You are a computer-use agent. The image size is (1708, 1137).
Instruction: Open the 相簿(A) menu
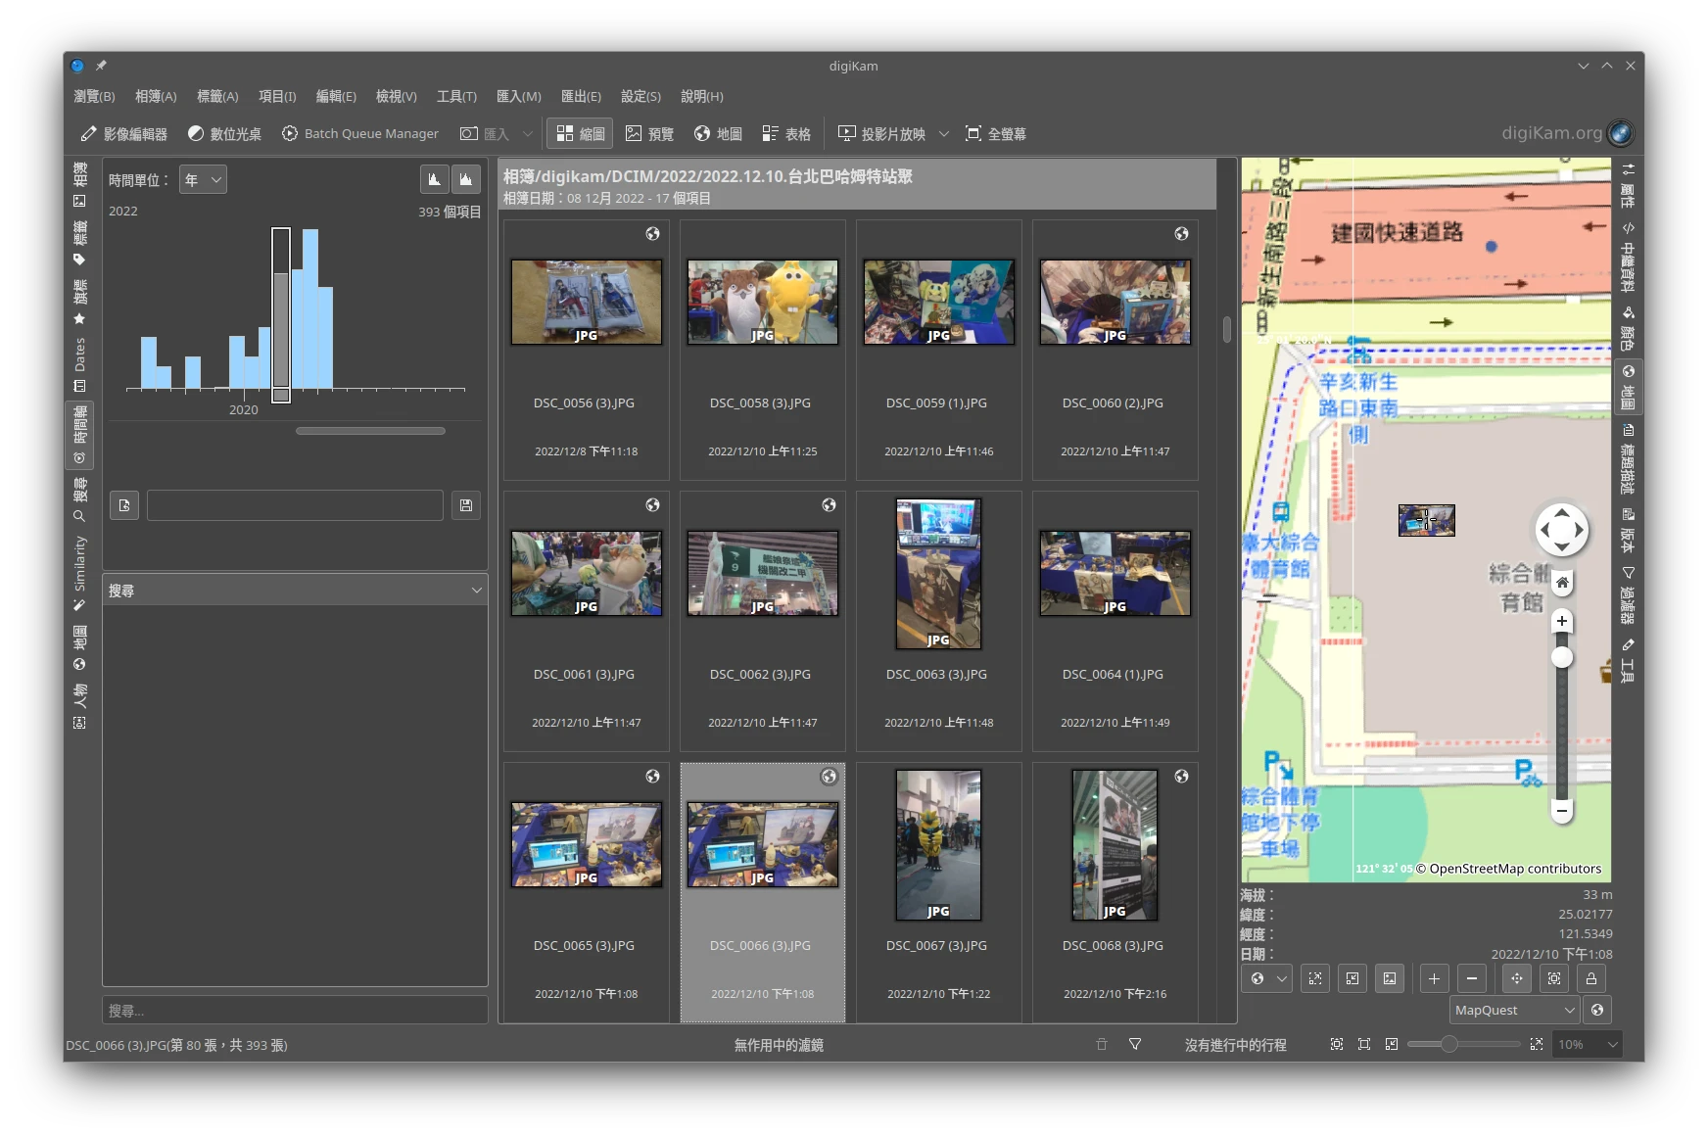point(156,96)
